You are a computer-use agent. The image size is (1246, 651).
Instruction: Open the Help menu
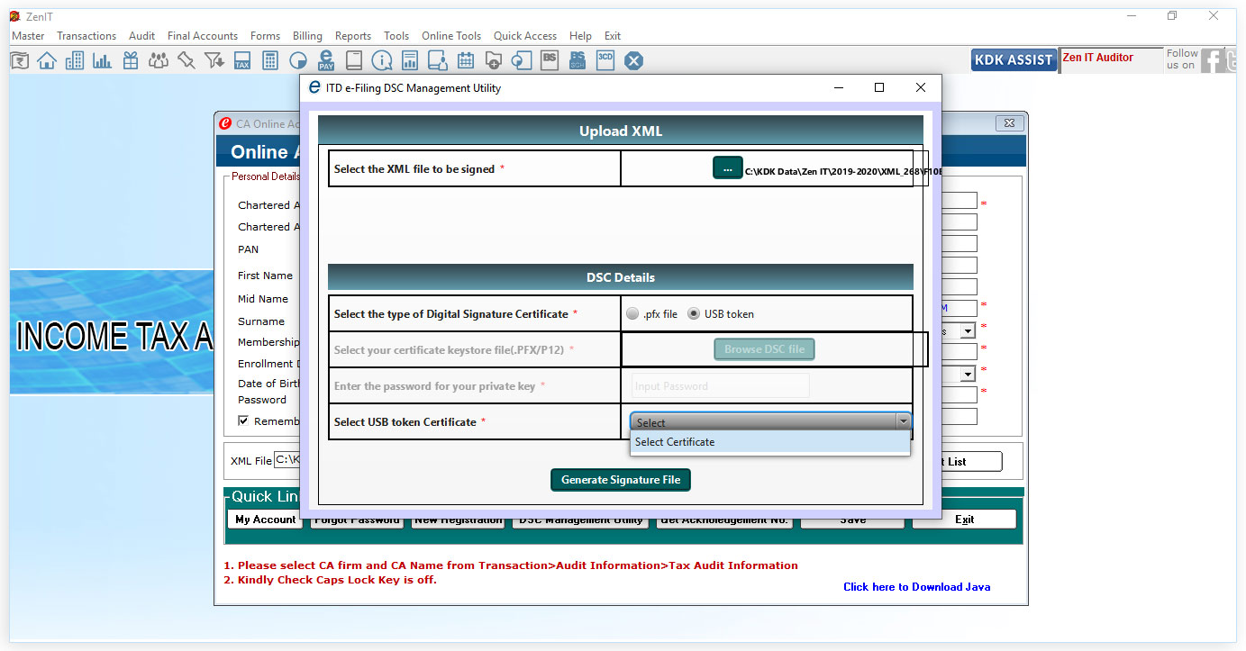pos(581,36)
